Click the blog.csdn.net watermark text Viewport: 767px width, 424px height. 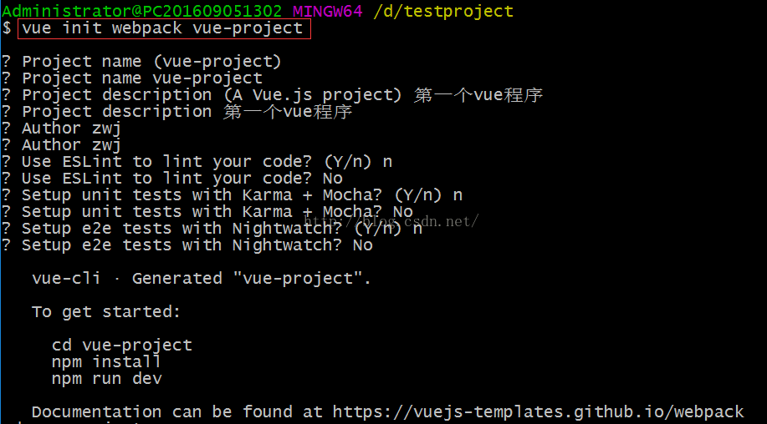(x=391, y=221)
